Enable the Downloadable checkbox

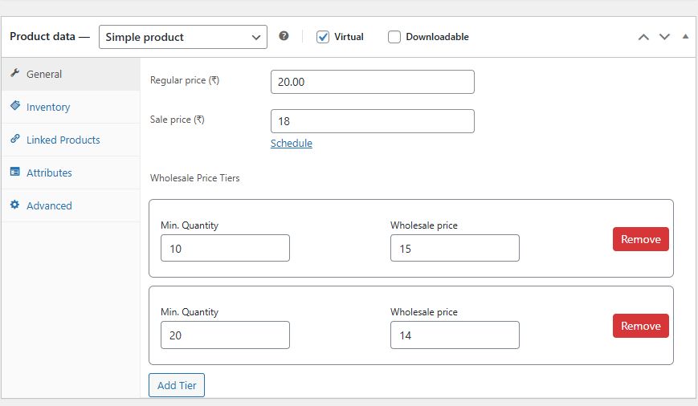coord(394,37)
